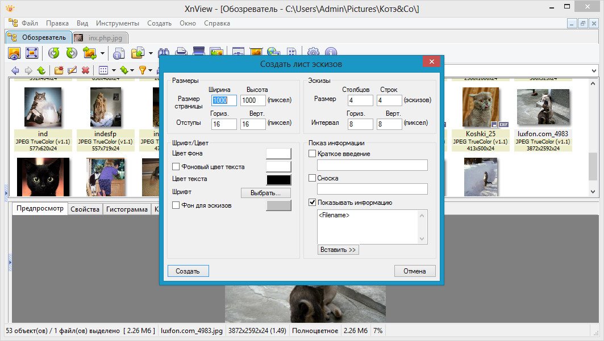Screen dimensions: 604x341
Task: Open the address path dropdown
Action: coord(594,70)
